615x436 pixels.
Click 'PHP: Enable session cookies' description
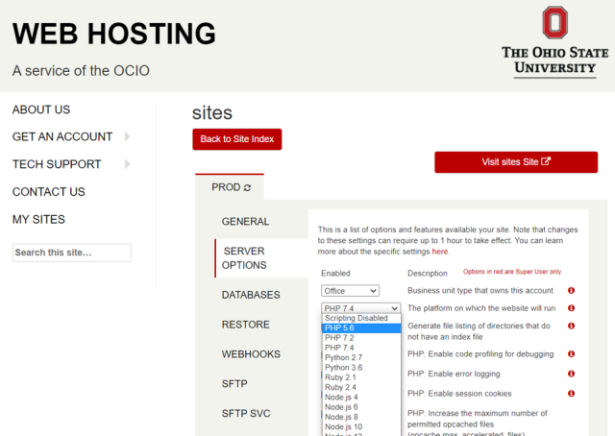point(459,394)
